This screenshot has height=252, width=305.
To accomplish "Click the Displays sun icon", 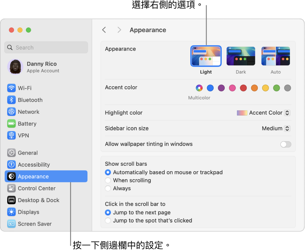I will 11,212.
